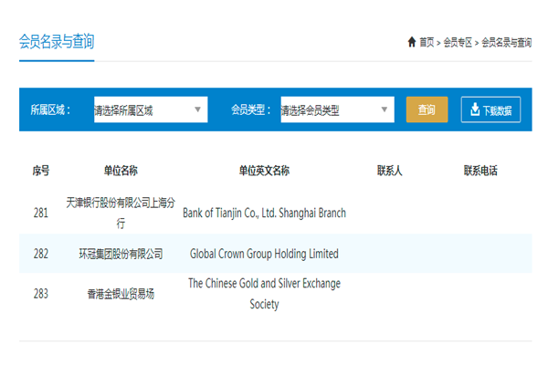Click the 所属区域 label
The width and height of the screenshot is (548, 365).
[x=50, y=110]
